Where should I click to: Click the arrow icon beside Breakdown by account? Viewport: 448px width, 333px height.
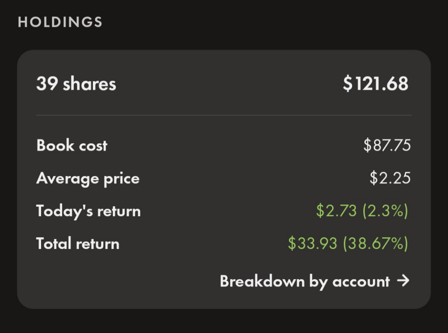pos(403,281)
